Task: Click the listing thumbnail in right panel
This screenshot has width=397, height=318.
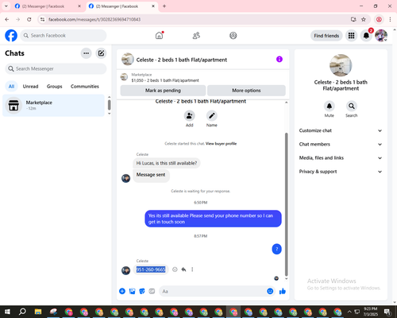Action: click(x=341, y=65)
